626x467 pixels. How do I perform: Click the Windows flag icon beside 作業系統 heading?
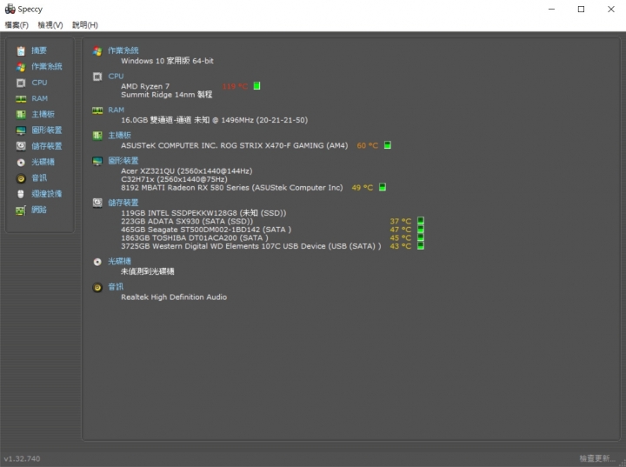97,50
